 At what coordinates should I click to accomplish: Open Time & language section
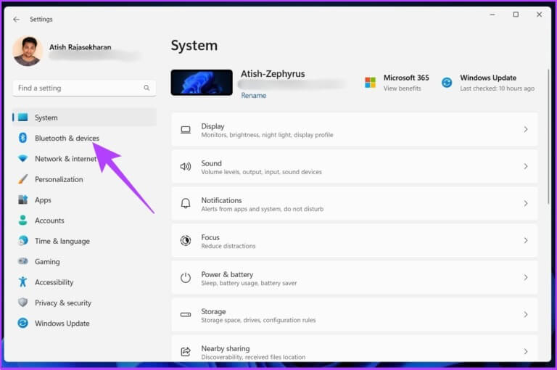click(85, 241)
